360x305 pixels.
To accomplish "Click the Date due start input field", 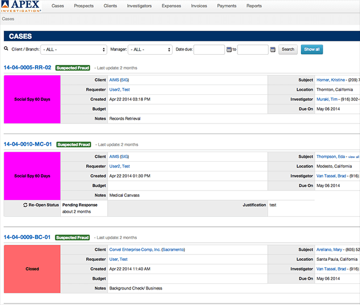I will click(209, 50).
